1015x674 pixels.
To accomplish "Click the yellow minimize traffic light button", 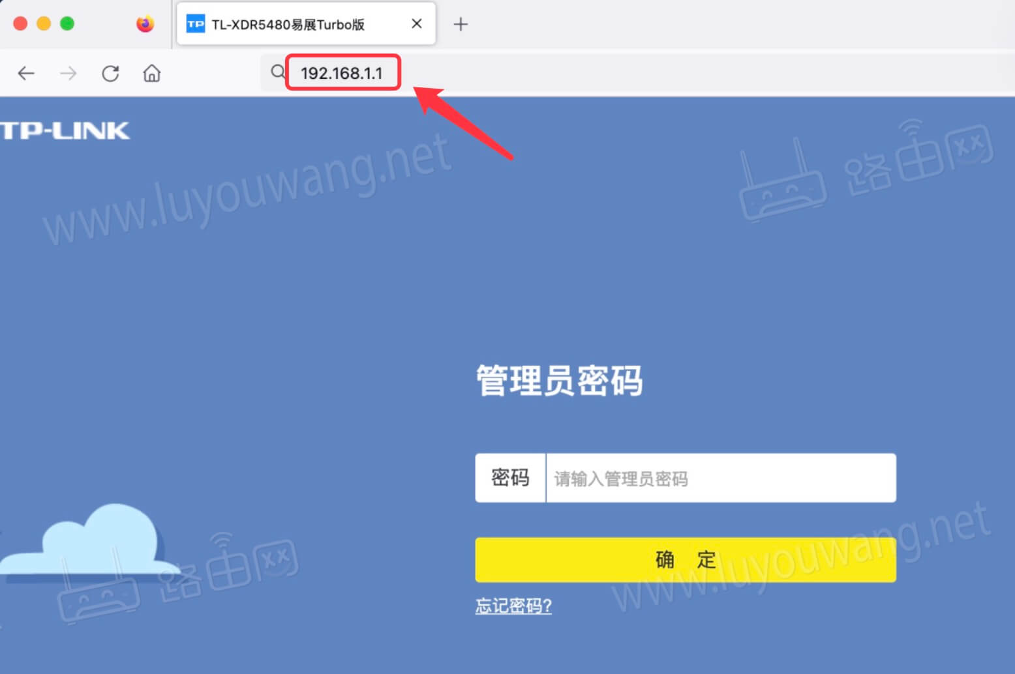I will click(x=44, y=22).
